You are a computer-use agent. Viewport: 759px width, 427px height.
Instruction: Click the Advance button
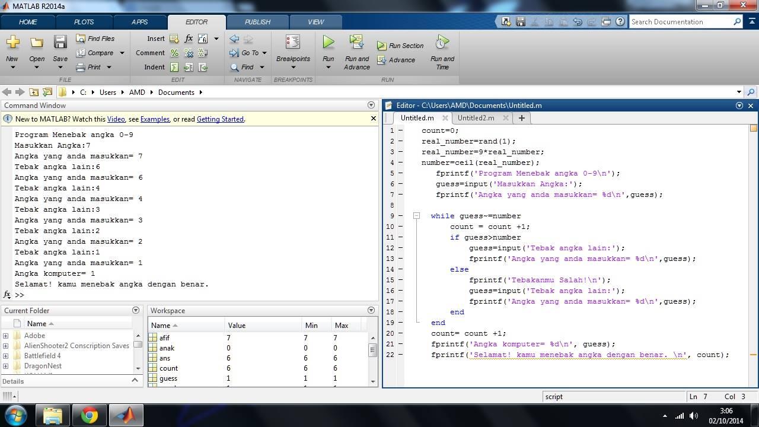click(x=396, y=60)
